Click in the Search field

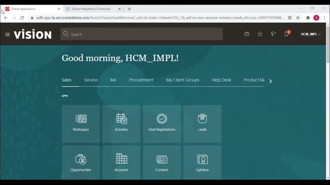point(142,34)
